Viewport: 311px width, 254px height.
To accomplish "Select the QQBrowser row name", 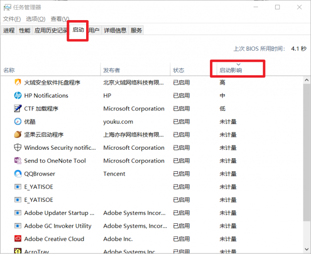I will pyautogui.click(x=40, y=174).
